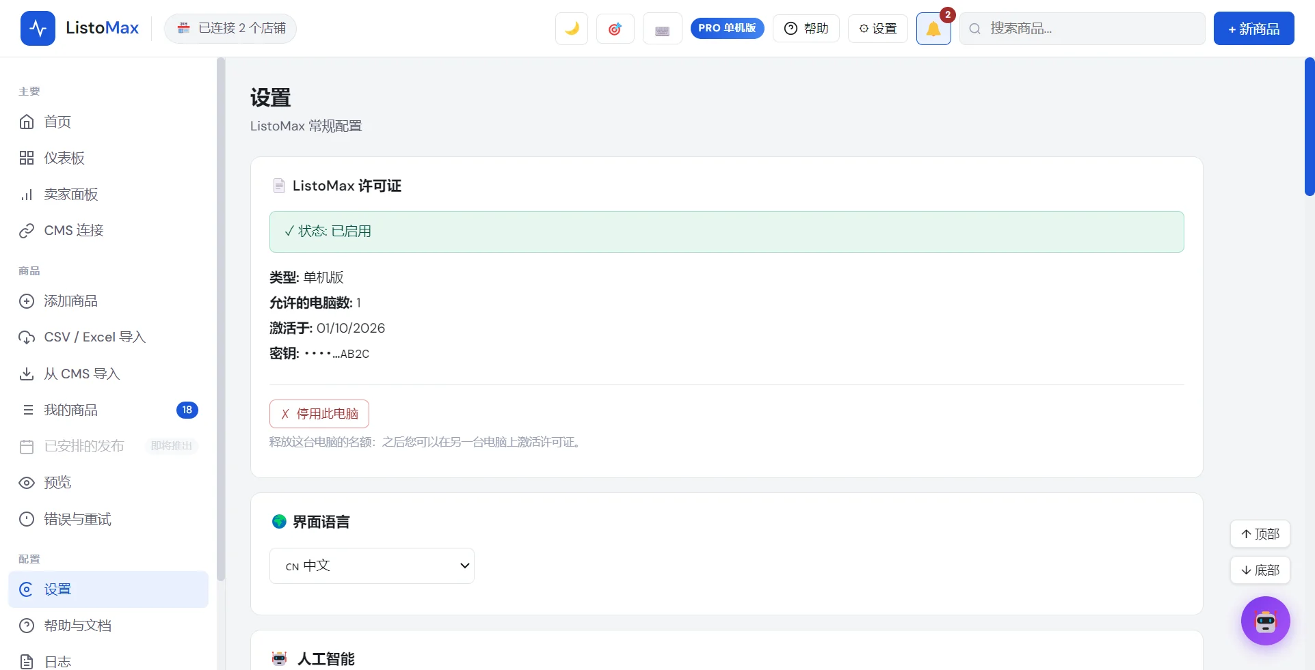Open 日志 in the sidebar
The height and width of the screenshot is (670, 1315).
point(108,661)
